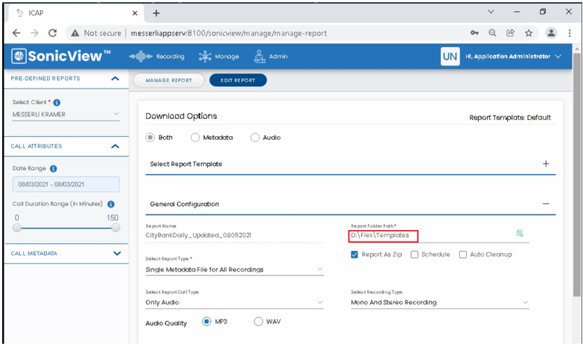Click the Not secure warning icon
Viewport: 583px width, 346px height.
click(x=75, y=33)
